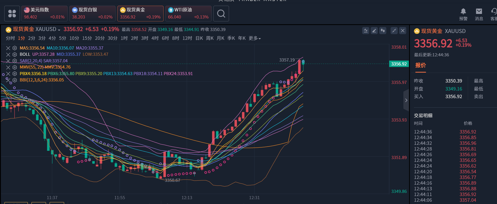Open PBX indicator settings
Image resolution: width=497 pixels, height=204 pixels.
coord(15,74)
